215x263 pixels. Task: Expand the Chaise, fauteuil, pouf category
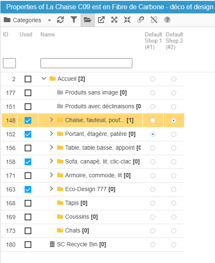click(51, 120)
